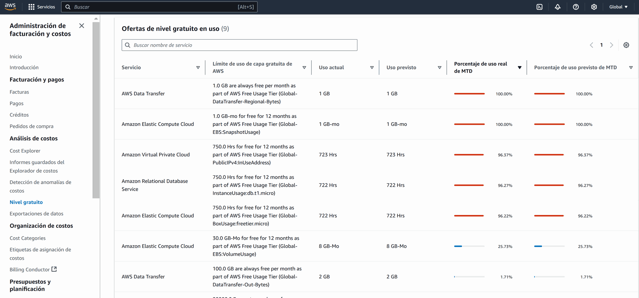Screen dimensions: 639x298
Task: Select Facturas in sidebar
Action: point(19,92)
